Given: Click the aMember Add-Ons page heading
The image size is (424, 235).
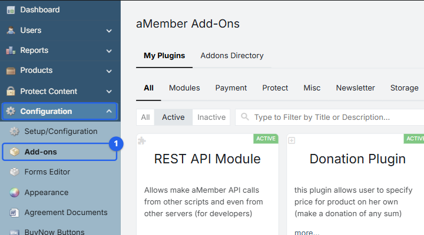Looking at the screenshot, I should point(188,23).
